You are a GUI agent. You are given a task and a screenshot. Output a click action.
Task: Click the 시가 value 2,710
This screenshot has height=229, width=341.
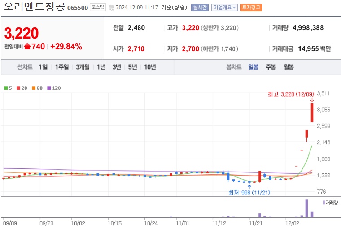pyautogui.click(x=136, y=49)
